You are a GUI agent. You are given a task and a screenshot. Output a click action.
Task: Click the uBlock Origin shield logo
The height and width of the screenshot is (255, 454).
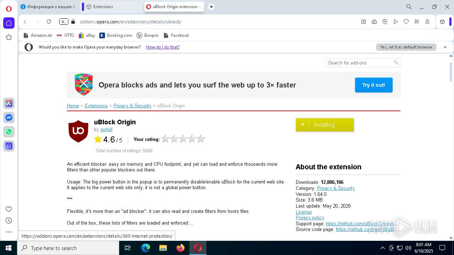click(x=78, y=131)
